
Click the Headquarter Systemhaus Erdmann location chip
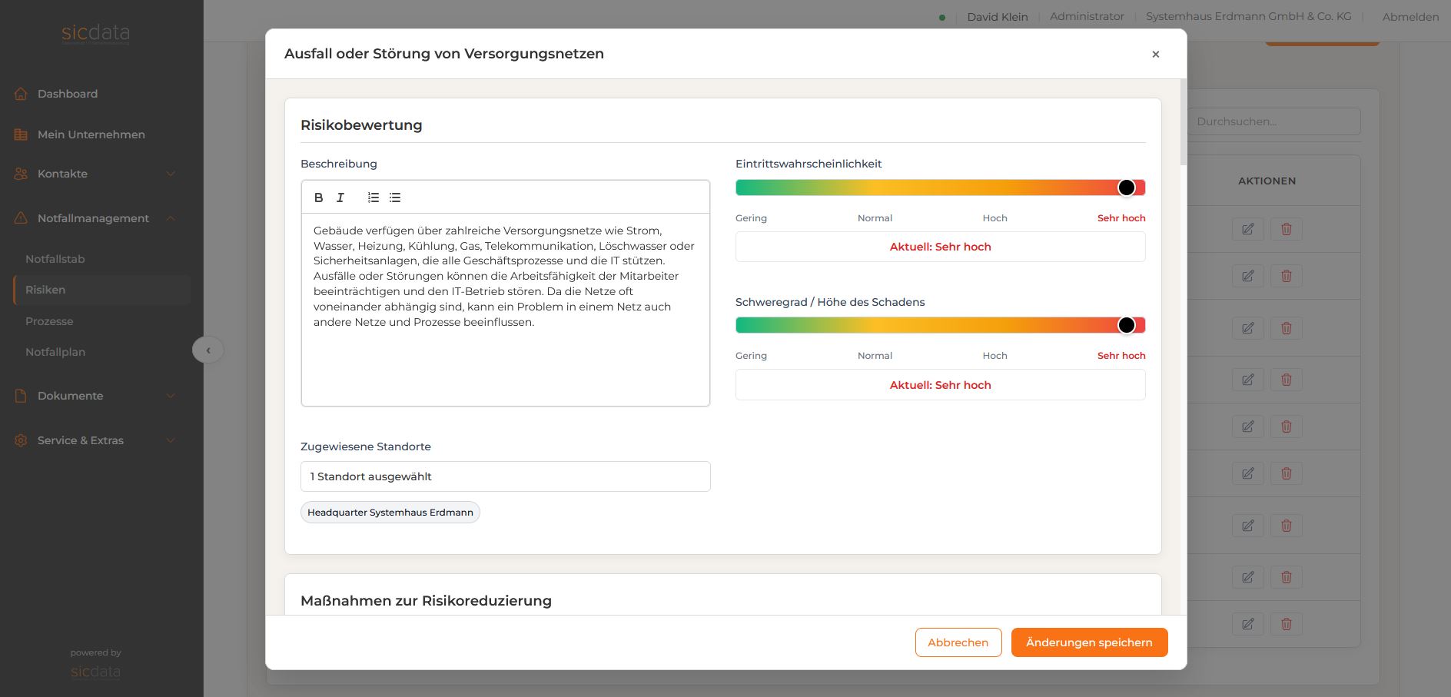(x=390, y=512)
